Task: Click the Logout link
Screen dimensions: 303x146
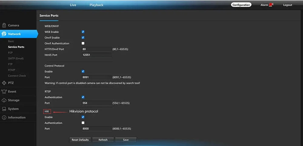Action: 288,5
